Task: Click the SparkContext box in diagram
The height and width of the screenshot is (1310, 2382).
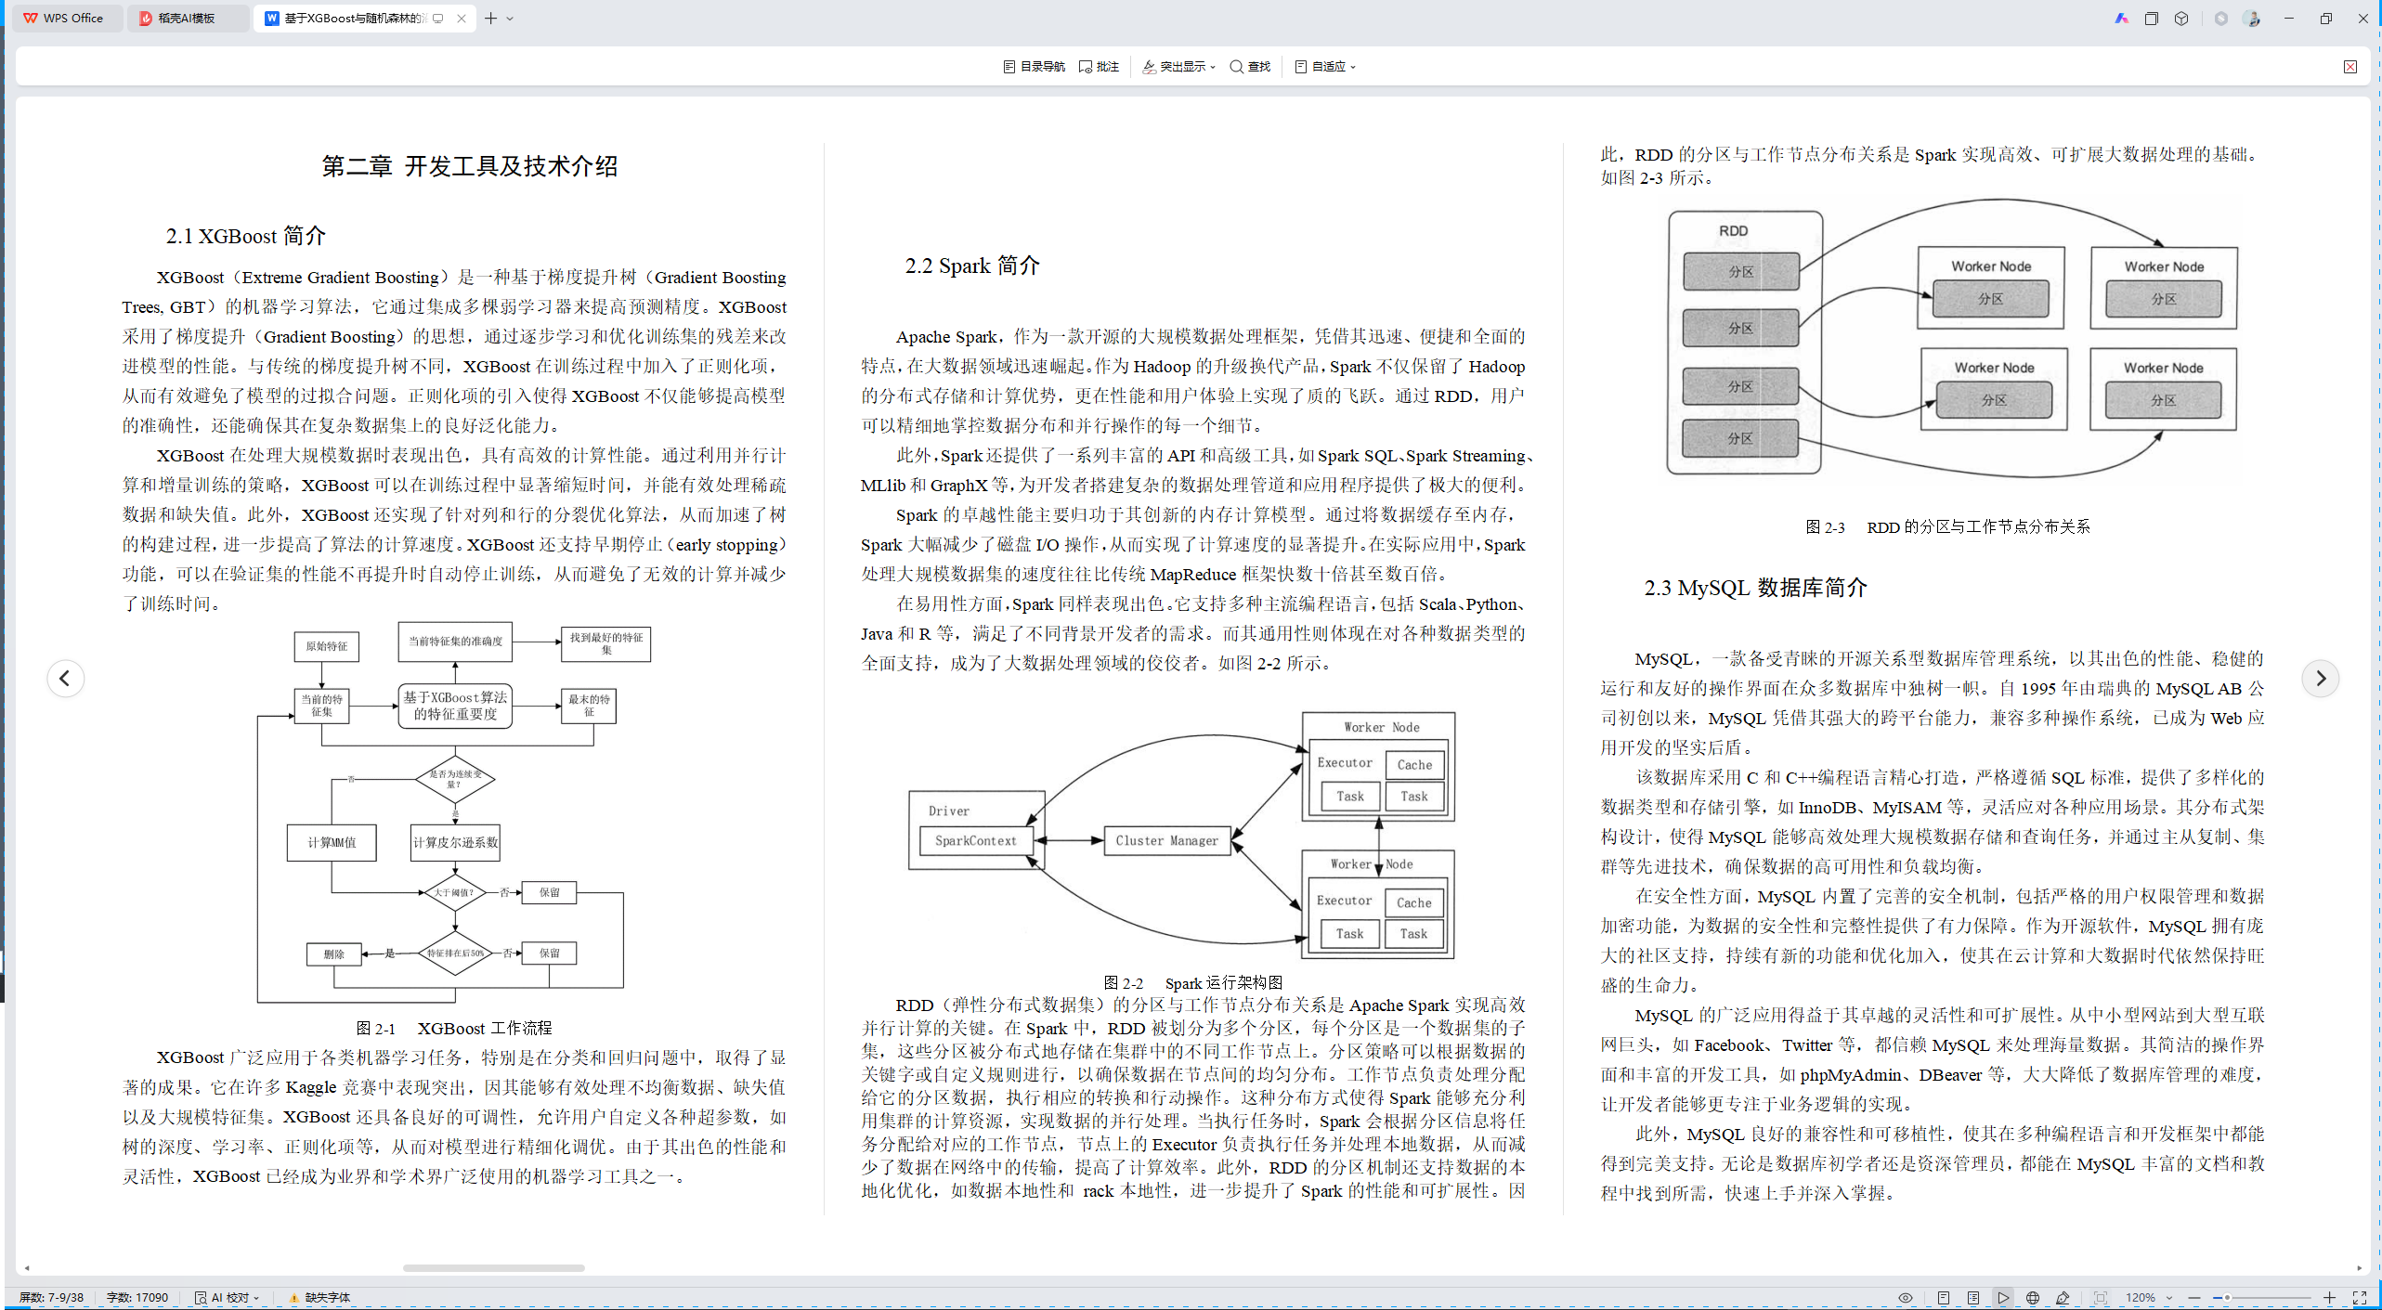Action: [975, 840]
